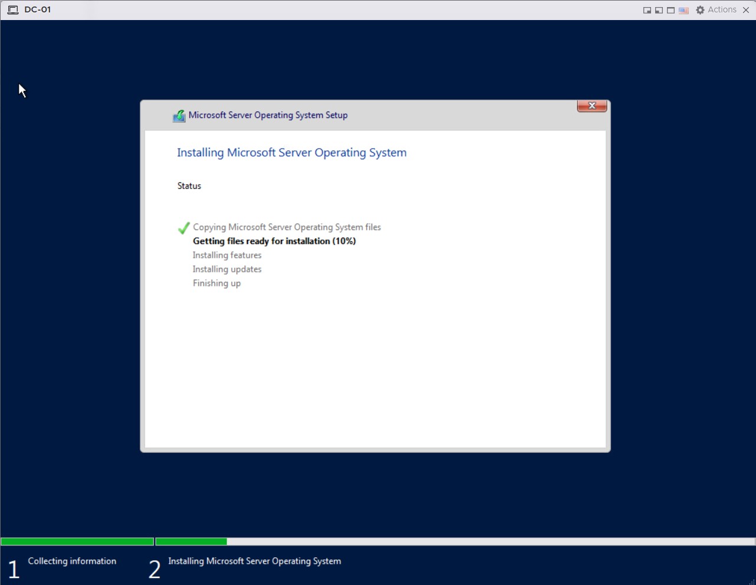Screen dimensions: 756x585
Task: Click the US flag keyboard layout icon
Action: pos(683,10)
